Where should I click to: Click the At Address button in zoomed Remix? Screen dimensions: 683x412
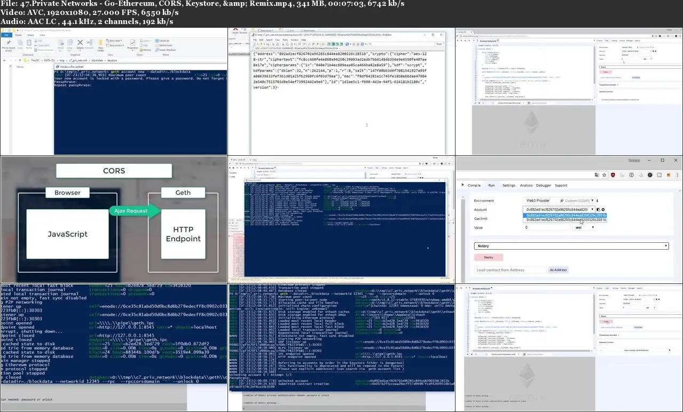tap(558, 270)
